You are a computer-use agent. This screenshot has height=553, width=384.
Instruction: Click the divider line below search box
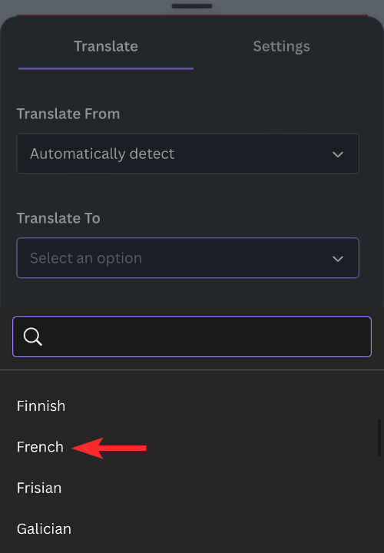coord(192,370)
